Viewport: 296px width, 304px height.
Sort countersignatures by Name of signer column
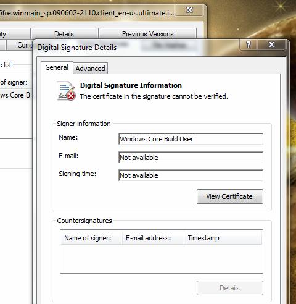point(91,238)
